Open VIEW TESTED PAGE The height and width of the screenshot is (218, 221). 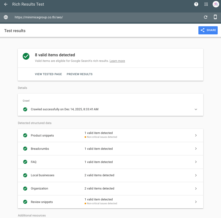[x=48, y=74]
